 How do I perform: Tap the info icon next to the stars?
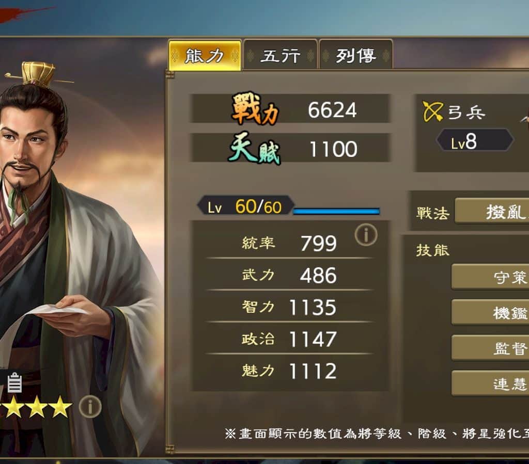point(90,407)
